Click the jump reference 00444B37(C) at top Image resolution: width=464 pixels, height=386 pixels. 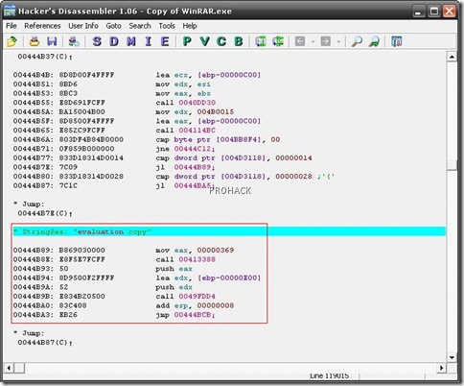(x=43, y=57)
